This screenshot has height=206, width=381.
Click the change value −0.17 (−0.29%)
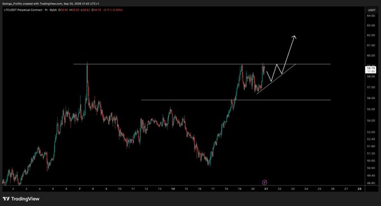coord(113,10)
